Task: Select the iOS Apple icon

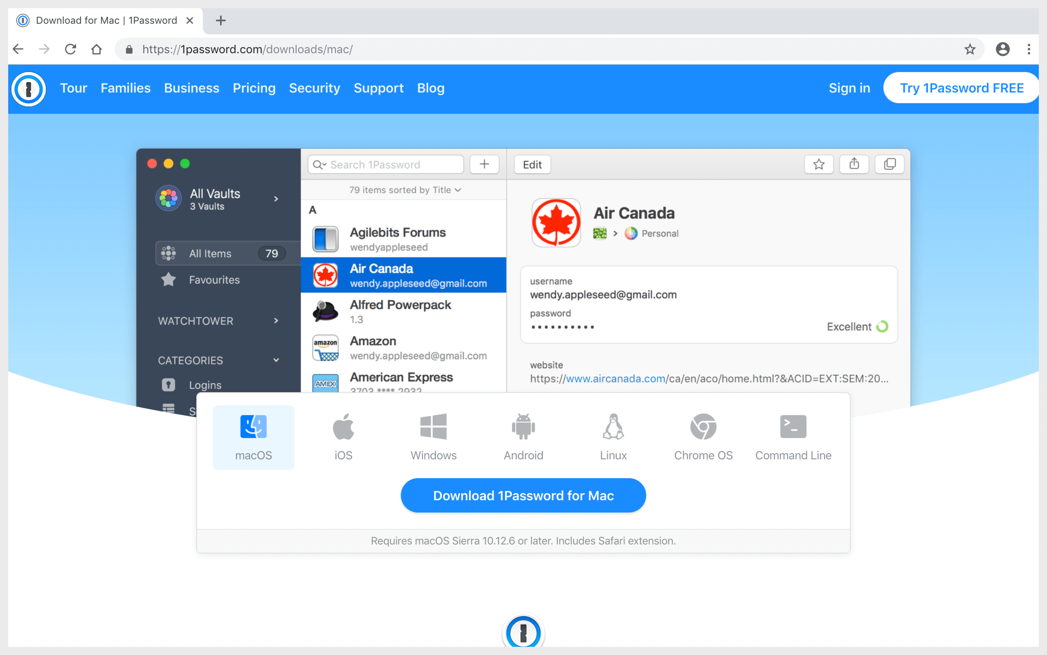Action: 343,427
